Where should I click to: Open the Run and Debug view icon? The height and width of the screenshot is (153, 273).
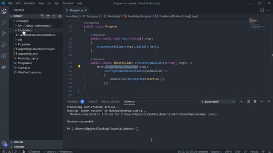point(4,45)
